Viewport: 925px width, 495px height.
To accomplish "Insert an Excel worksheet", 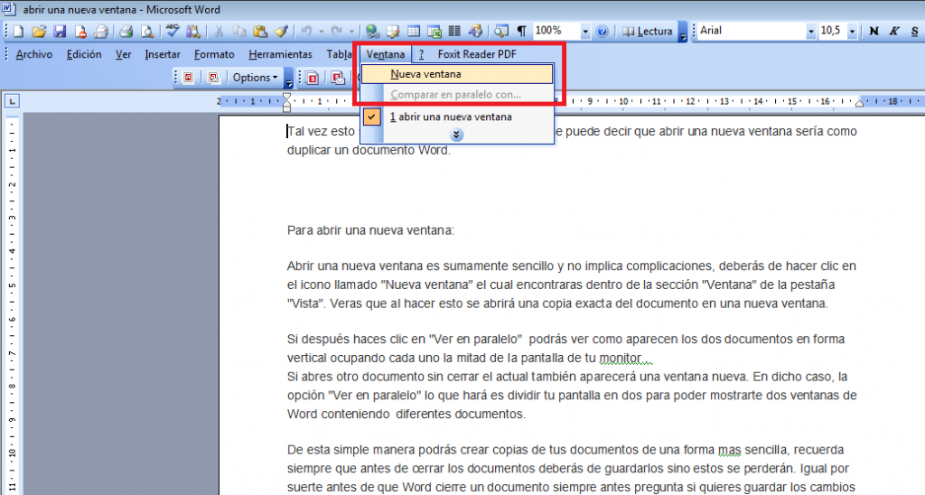I will tap(434, 32).
